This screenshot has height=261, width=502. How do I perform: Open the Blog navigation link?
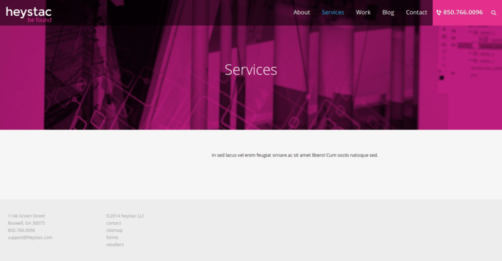[x=388, y=13]
